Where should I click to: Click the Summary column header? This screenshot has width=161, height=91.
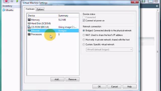(63, 16)
